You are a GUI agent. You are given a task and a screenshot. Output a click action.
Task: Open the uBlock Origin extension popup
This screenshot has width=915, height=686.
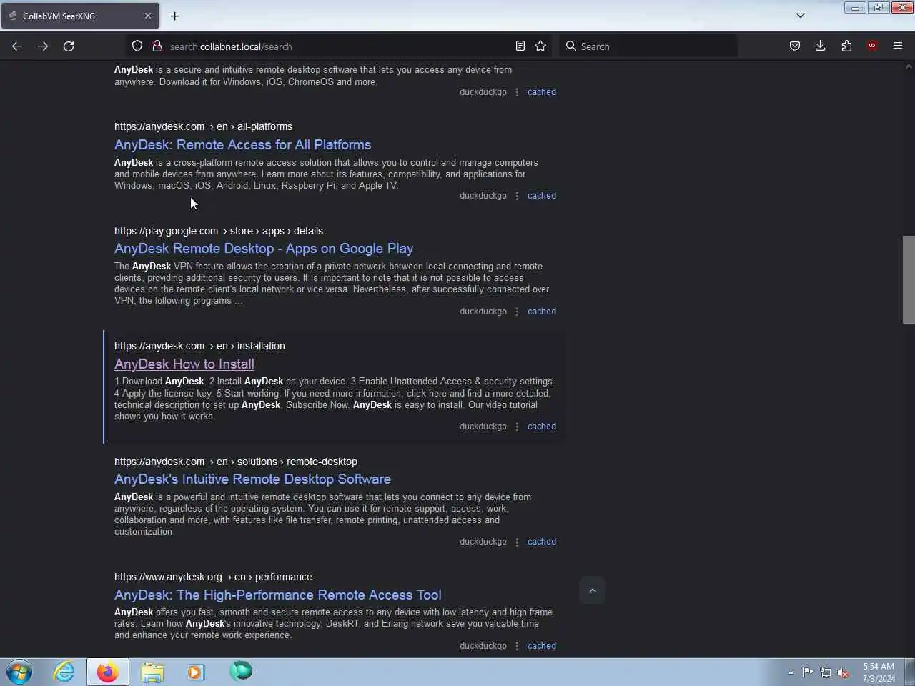pyautogui.click(x=871, y=46)
